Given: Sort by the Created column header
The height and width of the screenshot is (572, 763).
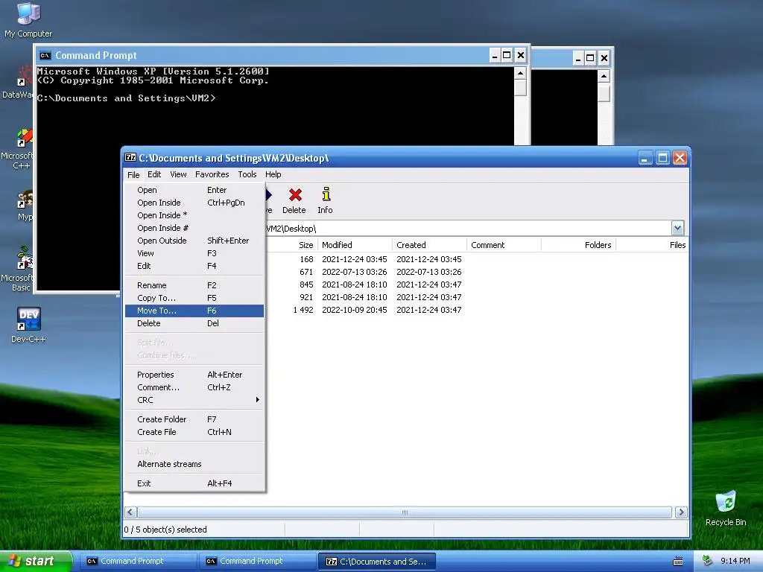Looking at the screenshot, I should (429, 245).
